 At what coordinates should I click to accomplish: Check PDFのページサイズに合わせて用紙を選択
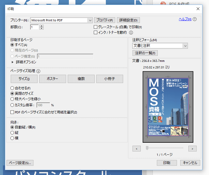(x=12, y=112)
